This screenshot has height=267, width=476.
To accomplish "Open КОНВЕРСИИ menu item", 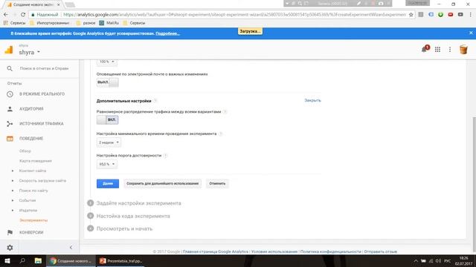I will pyautogui.click(x=31, y=232).
